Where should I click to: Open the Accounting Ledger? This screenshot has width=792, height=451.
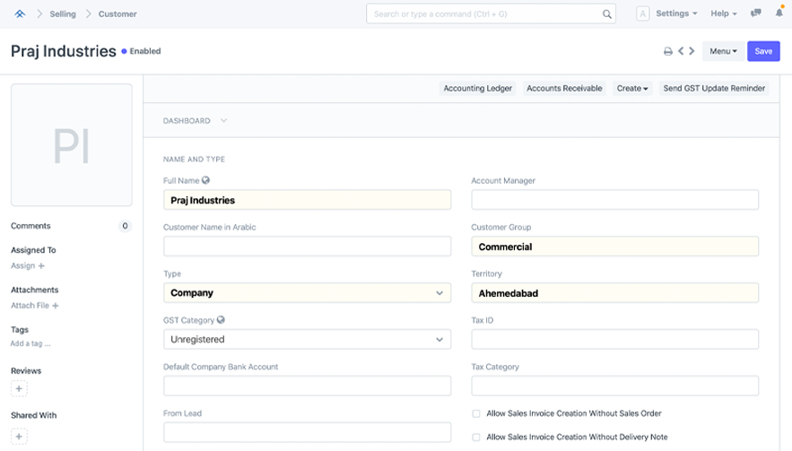coord(478,89)
